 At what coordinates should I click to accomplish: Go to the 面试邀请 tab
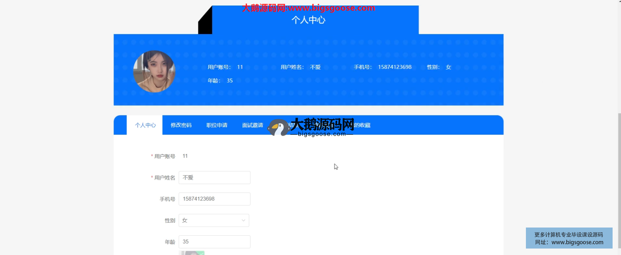252,125
